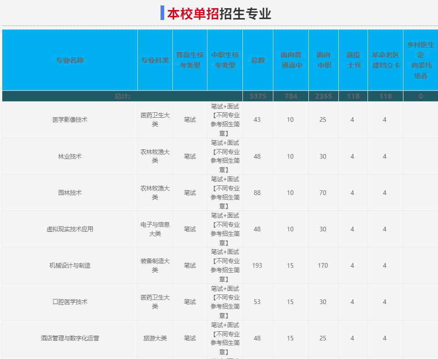Click 笔试+面试 cell in the 林业技术 row

225,156
